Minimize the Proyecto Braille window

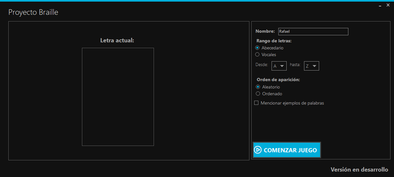(x=380, y=5)
